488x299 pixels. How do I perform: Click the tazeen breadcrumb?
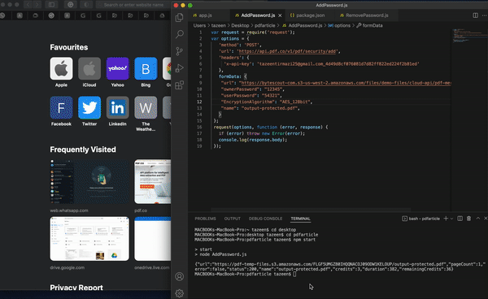(x=219, y=25)
